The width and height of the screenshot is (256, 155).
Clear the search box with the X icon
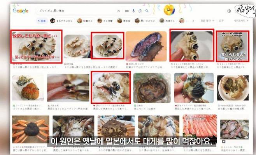(x=119, y=11)
